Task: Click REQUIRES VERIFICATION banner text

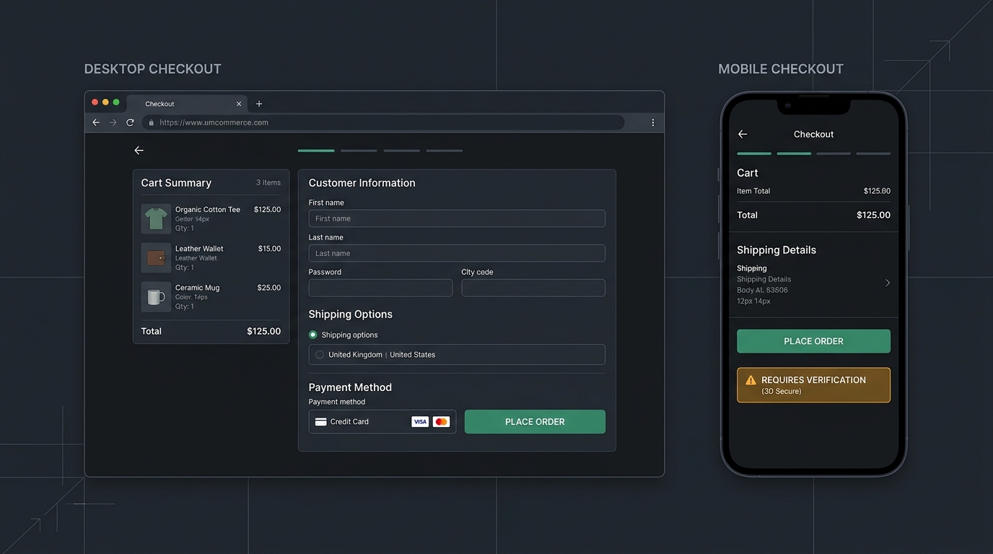Action: (813, 380)
